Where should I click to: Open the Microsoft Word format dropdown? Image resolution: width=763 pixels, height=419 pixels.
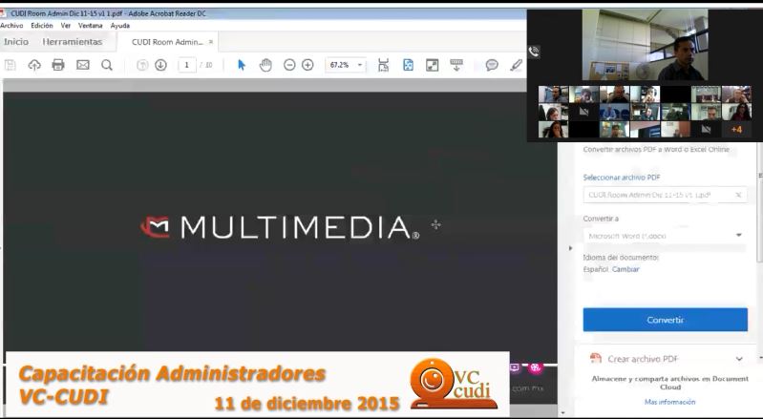666,236
